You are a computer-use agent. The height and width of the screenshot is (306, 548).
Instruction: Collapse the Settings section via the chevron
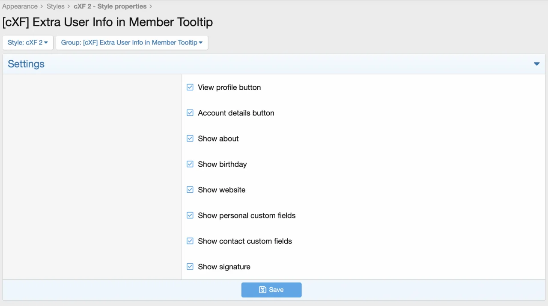[x=536, y=64]
